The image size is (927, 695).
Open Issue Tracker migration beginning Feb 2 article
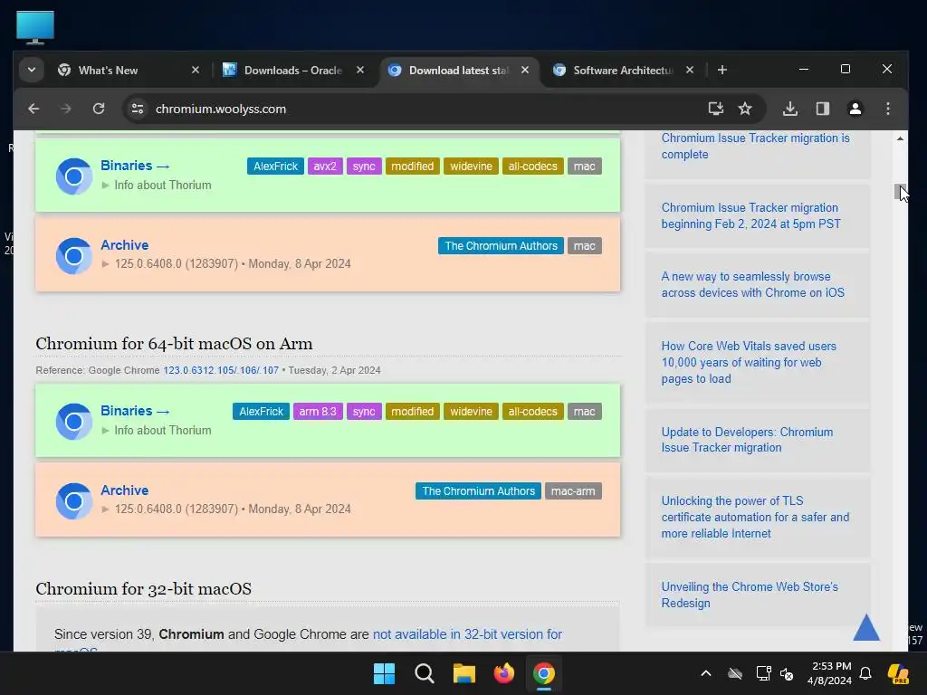[x=750, y=215]
